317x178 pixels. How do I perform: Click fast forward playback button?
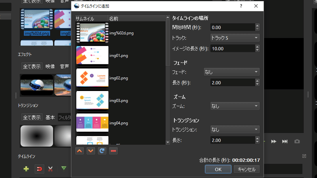[x=273, y=142]
